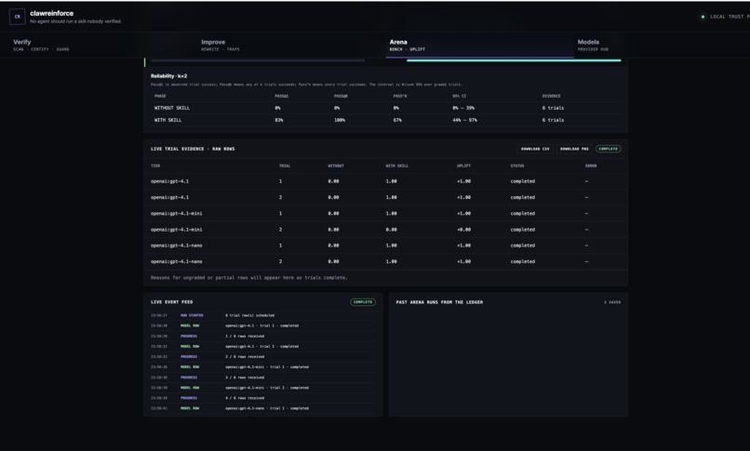Click the 83% Pass@1 value
The width and height of the screenshot is (750, 451).
(279, 120)
